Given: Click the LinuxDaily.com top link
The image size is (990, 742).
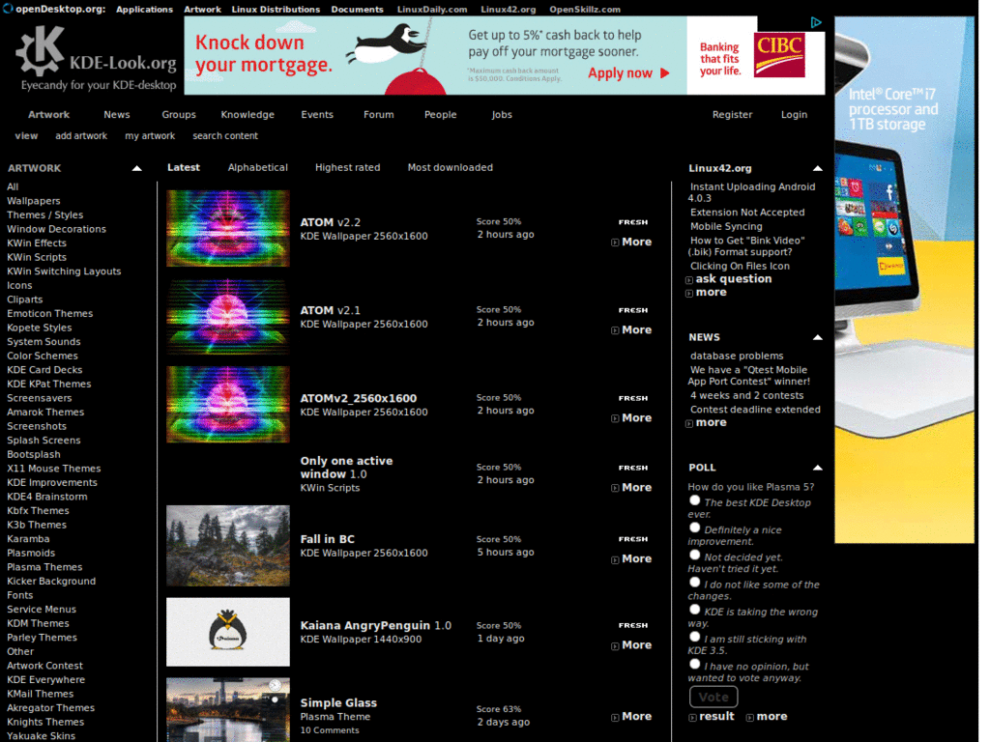Looking at the screenshot, I should coord(432,10).
